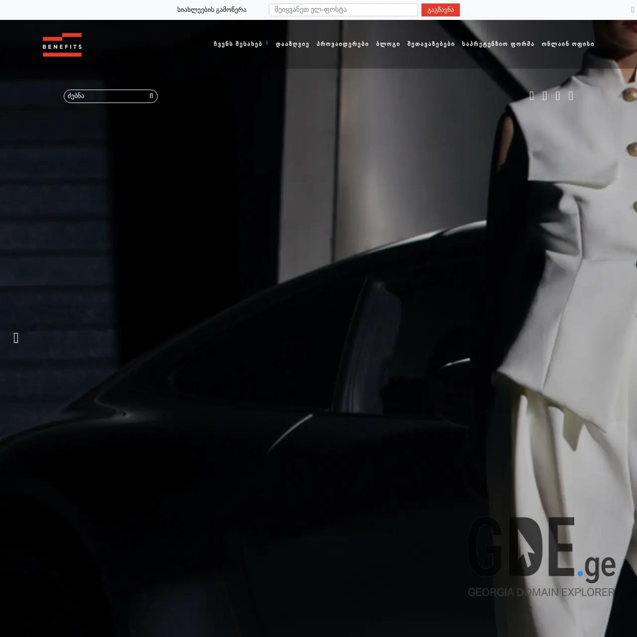Open the შეთავაზებები navigation item

coord(430,44)
